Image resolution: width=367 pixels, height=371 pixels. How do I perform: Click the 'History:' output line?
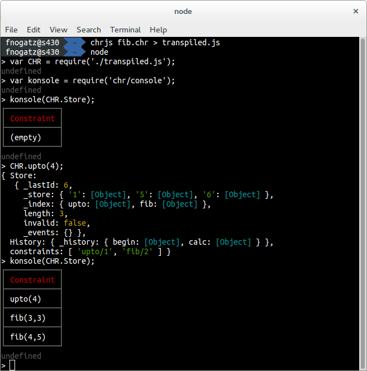point(141,242)
